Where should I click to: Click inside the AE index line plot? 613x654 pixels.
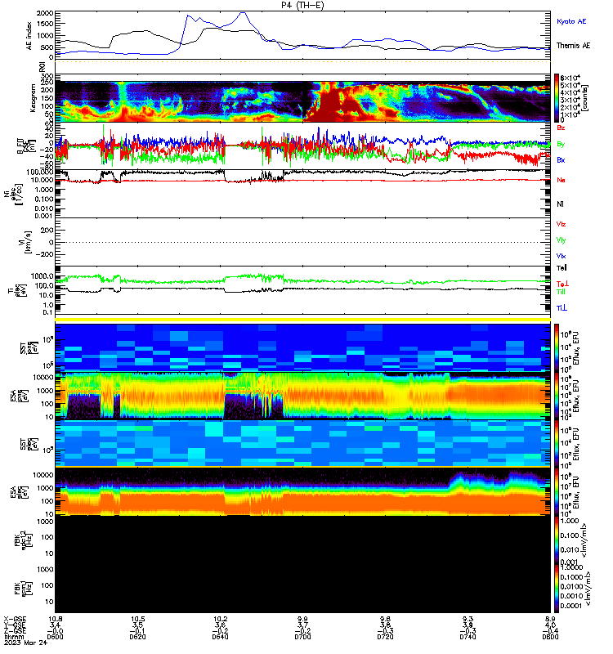[x=302, y=35]
